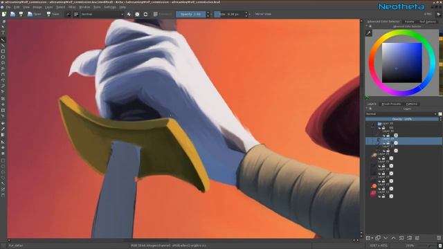The height and width of the screenshot is (249, 443).
Task: Switch to the Tool Options tab
Action: coord(428,21)
